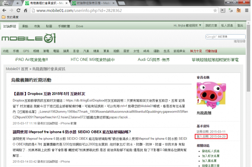Open the red 魅力十足 menu item

click(x=196, y=51)
